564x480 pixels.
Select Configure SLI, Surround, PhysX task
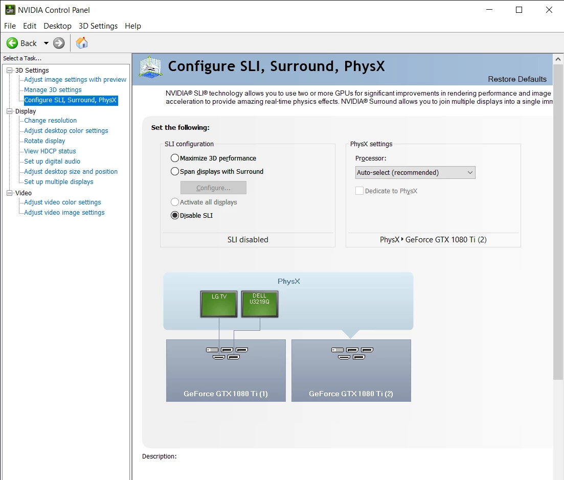(71, 100)
